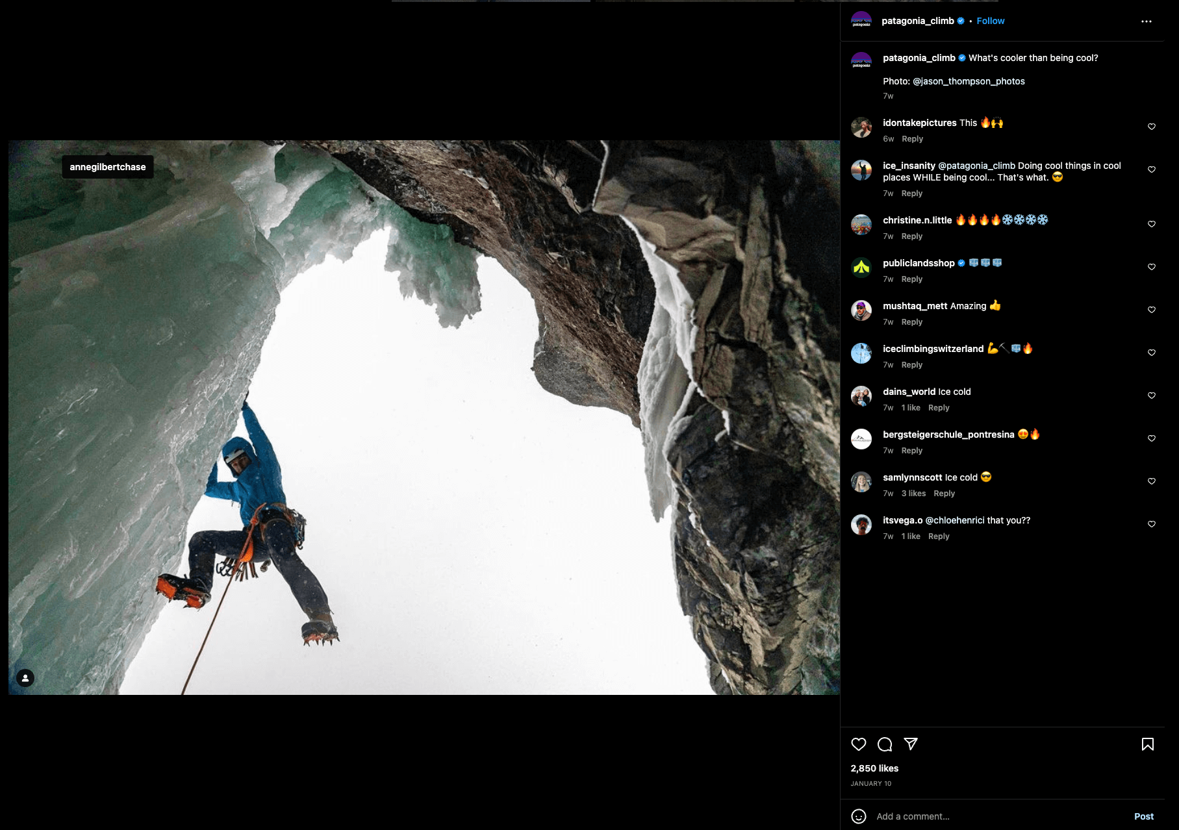Like christine.n.little's comment
The width and height of the screenshot is (1179, 830).
click(x=1152, y=224)
